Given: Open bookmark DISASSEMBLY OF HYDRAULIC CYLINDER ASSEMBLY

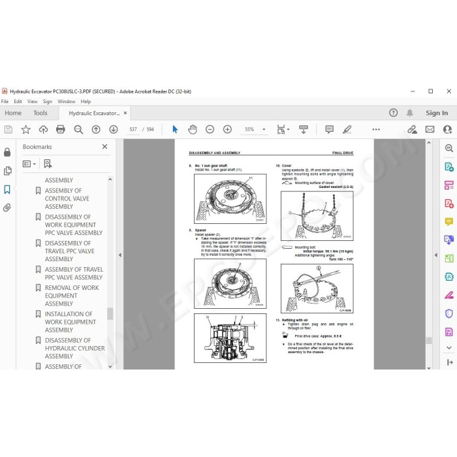Looking at the screenshot, I should pyautogui.click(x=74, y=348).
